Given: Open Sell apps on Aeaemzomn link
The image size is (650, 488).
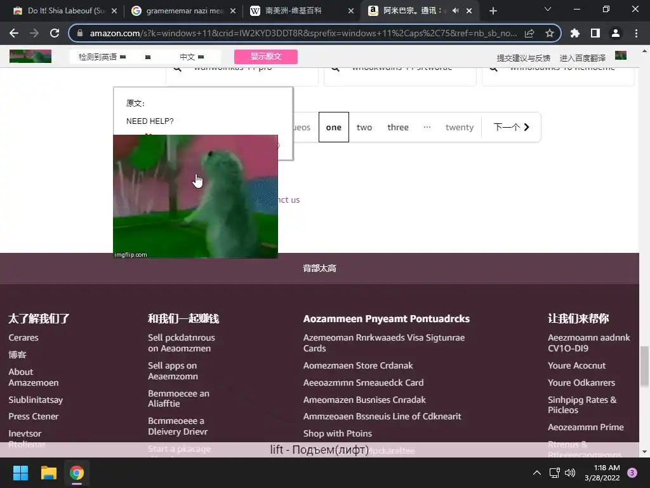Looking at the screenshot, I should click(x=173, y=371).
